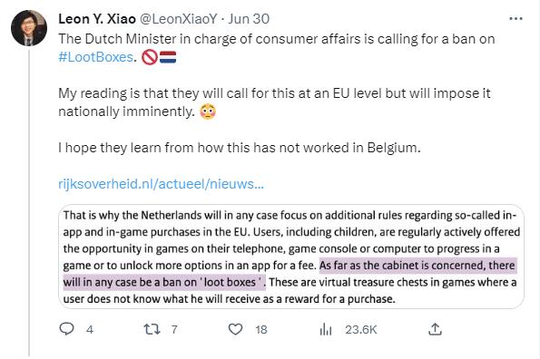Click the Leon Y. Xiao display name
The width and height of the screenshot is (540, 359).
tap(97, 19)
